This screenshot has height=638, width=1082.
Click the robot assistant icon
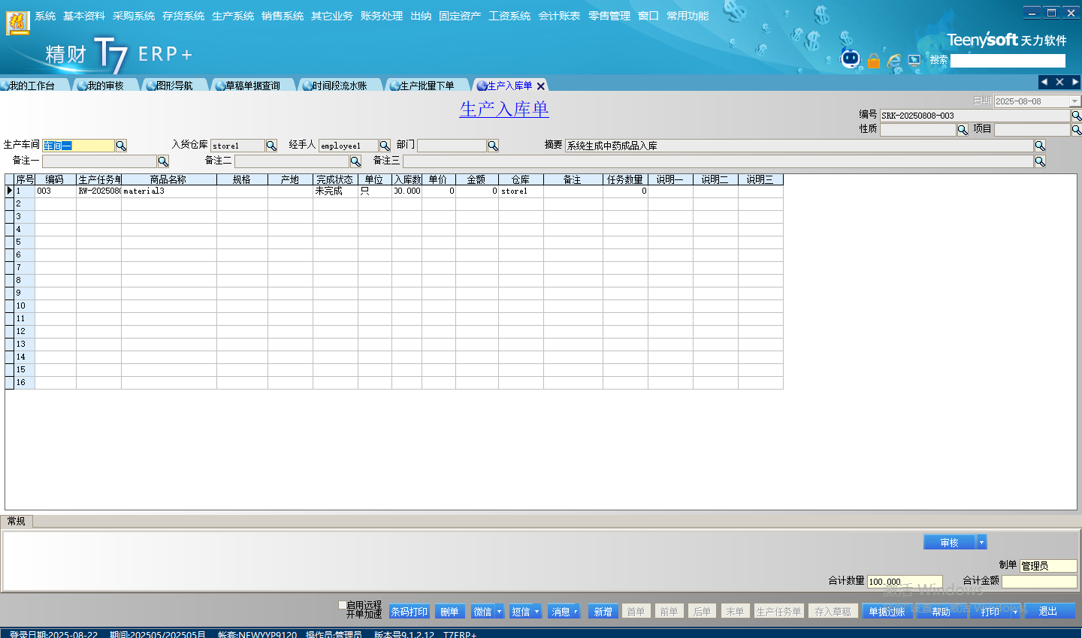click(x=850, y=59)
